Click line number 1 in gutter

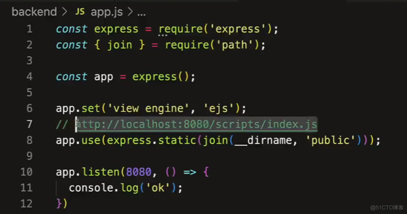click(x=30, y=29)
